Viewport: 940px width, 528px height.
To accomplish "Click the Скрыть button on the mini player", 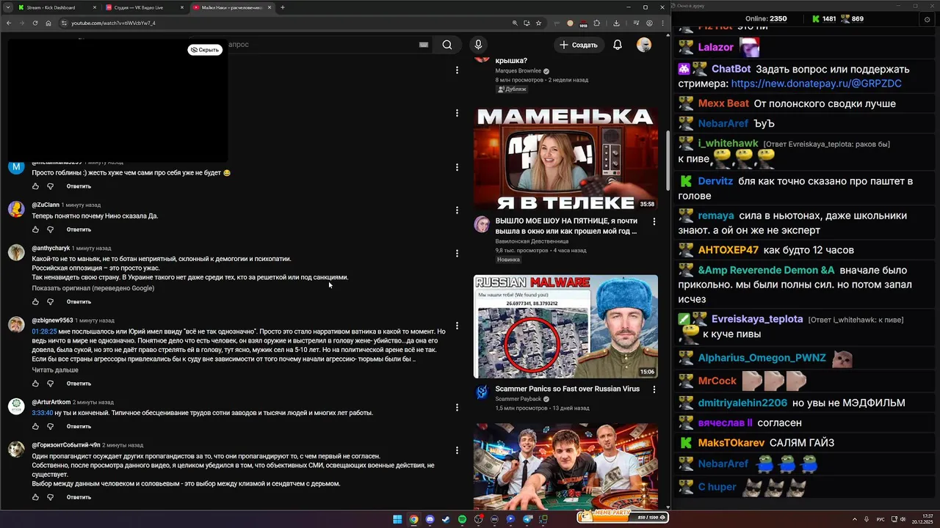I will tap(205, 50).
